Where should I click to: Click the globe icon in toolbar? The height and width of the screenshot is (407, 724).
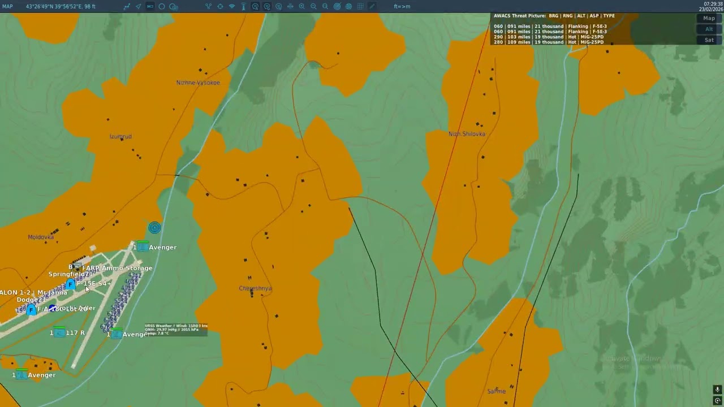point(348,6)
